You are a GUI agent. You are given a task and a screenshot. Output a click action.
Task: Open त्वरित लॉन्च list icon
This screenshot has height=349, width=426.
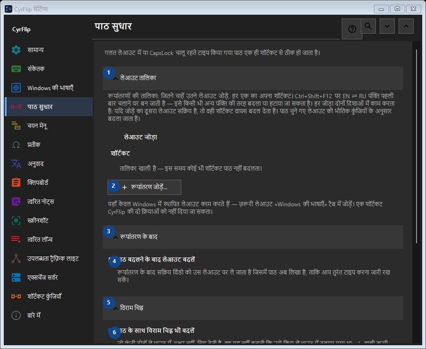click(x=16, y=239)
